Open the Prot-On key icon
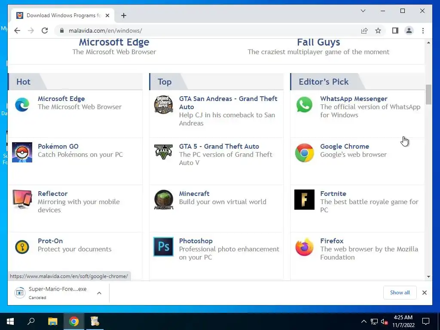 pos(22,247)
